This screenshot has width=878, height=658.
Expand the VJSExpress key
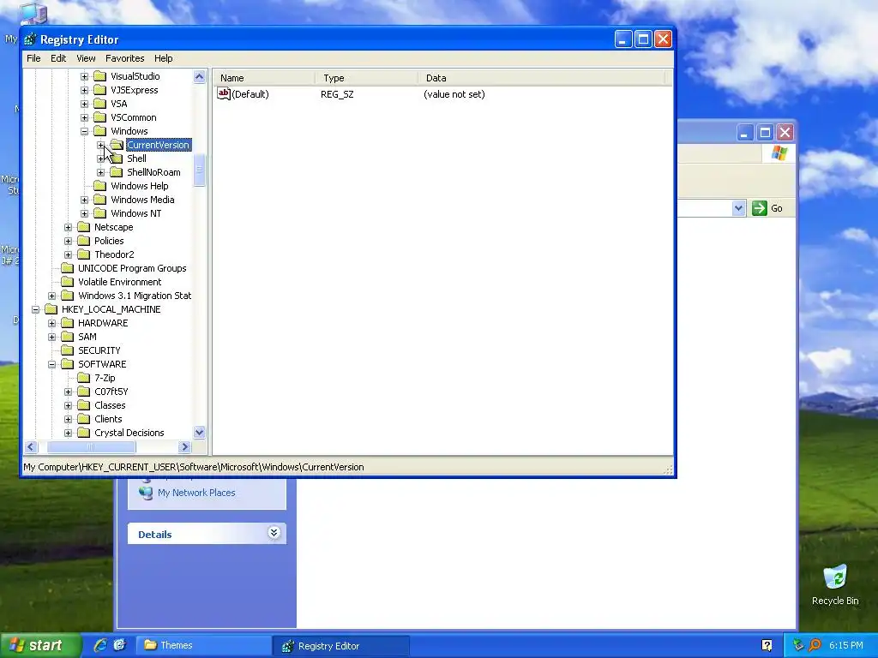pos(84,90)
